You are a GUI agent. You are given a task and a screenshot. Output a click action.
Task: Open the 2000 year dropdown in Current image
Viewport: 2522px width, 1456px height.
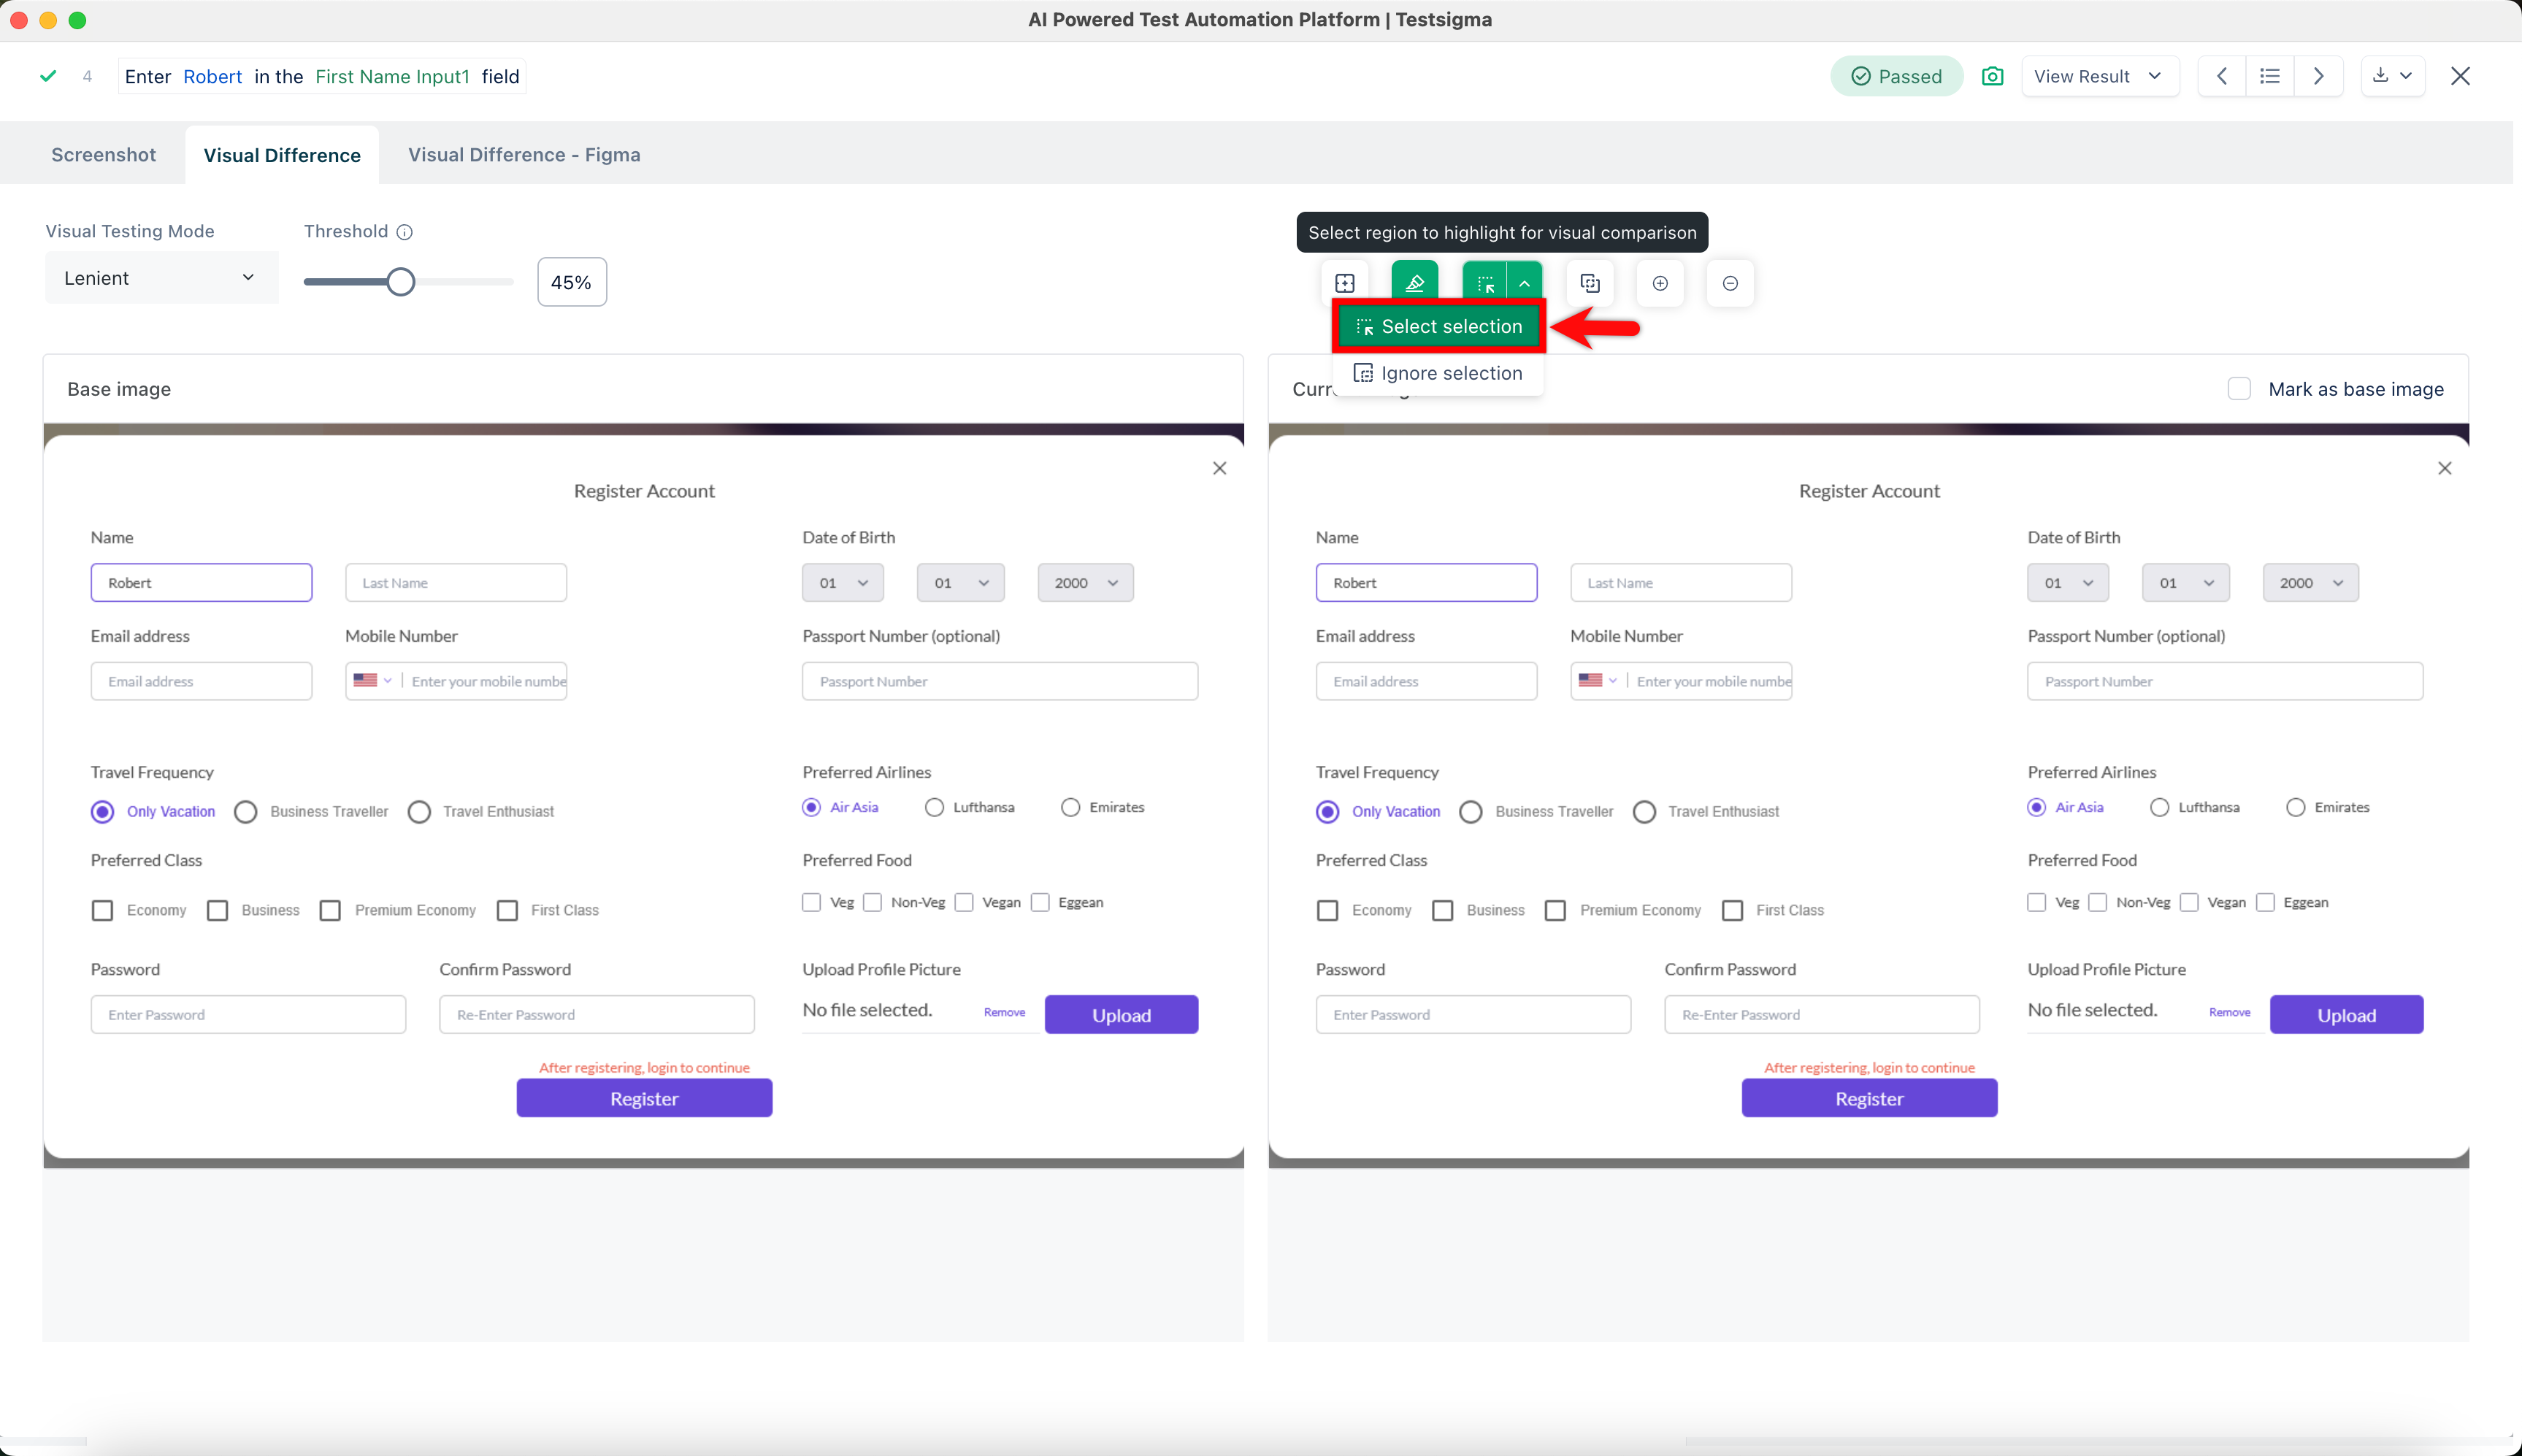[2310, 583]
